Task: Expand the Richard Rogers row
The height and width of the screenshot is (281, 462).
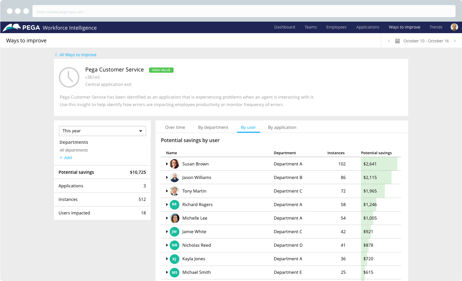Action: coord(167,204)
